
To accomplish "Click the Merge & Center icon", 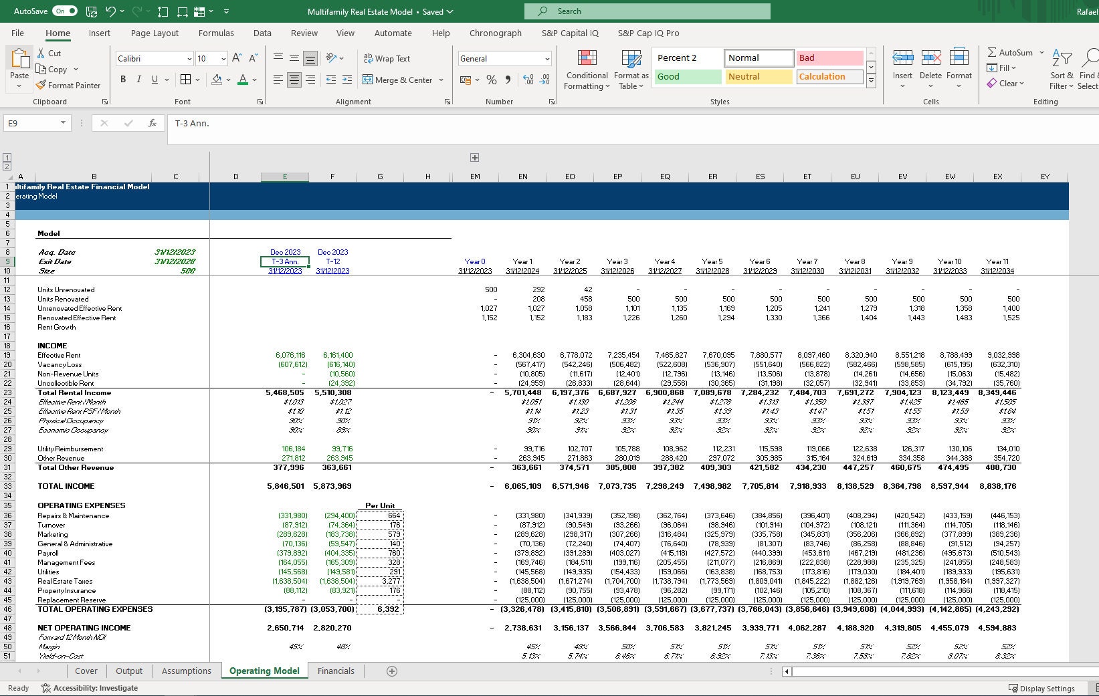I will [x=369, y=80].
